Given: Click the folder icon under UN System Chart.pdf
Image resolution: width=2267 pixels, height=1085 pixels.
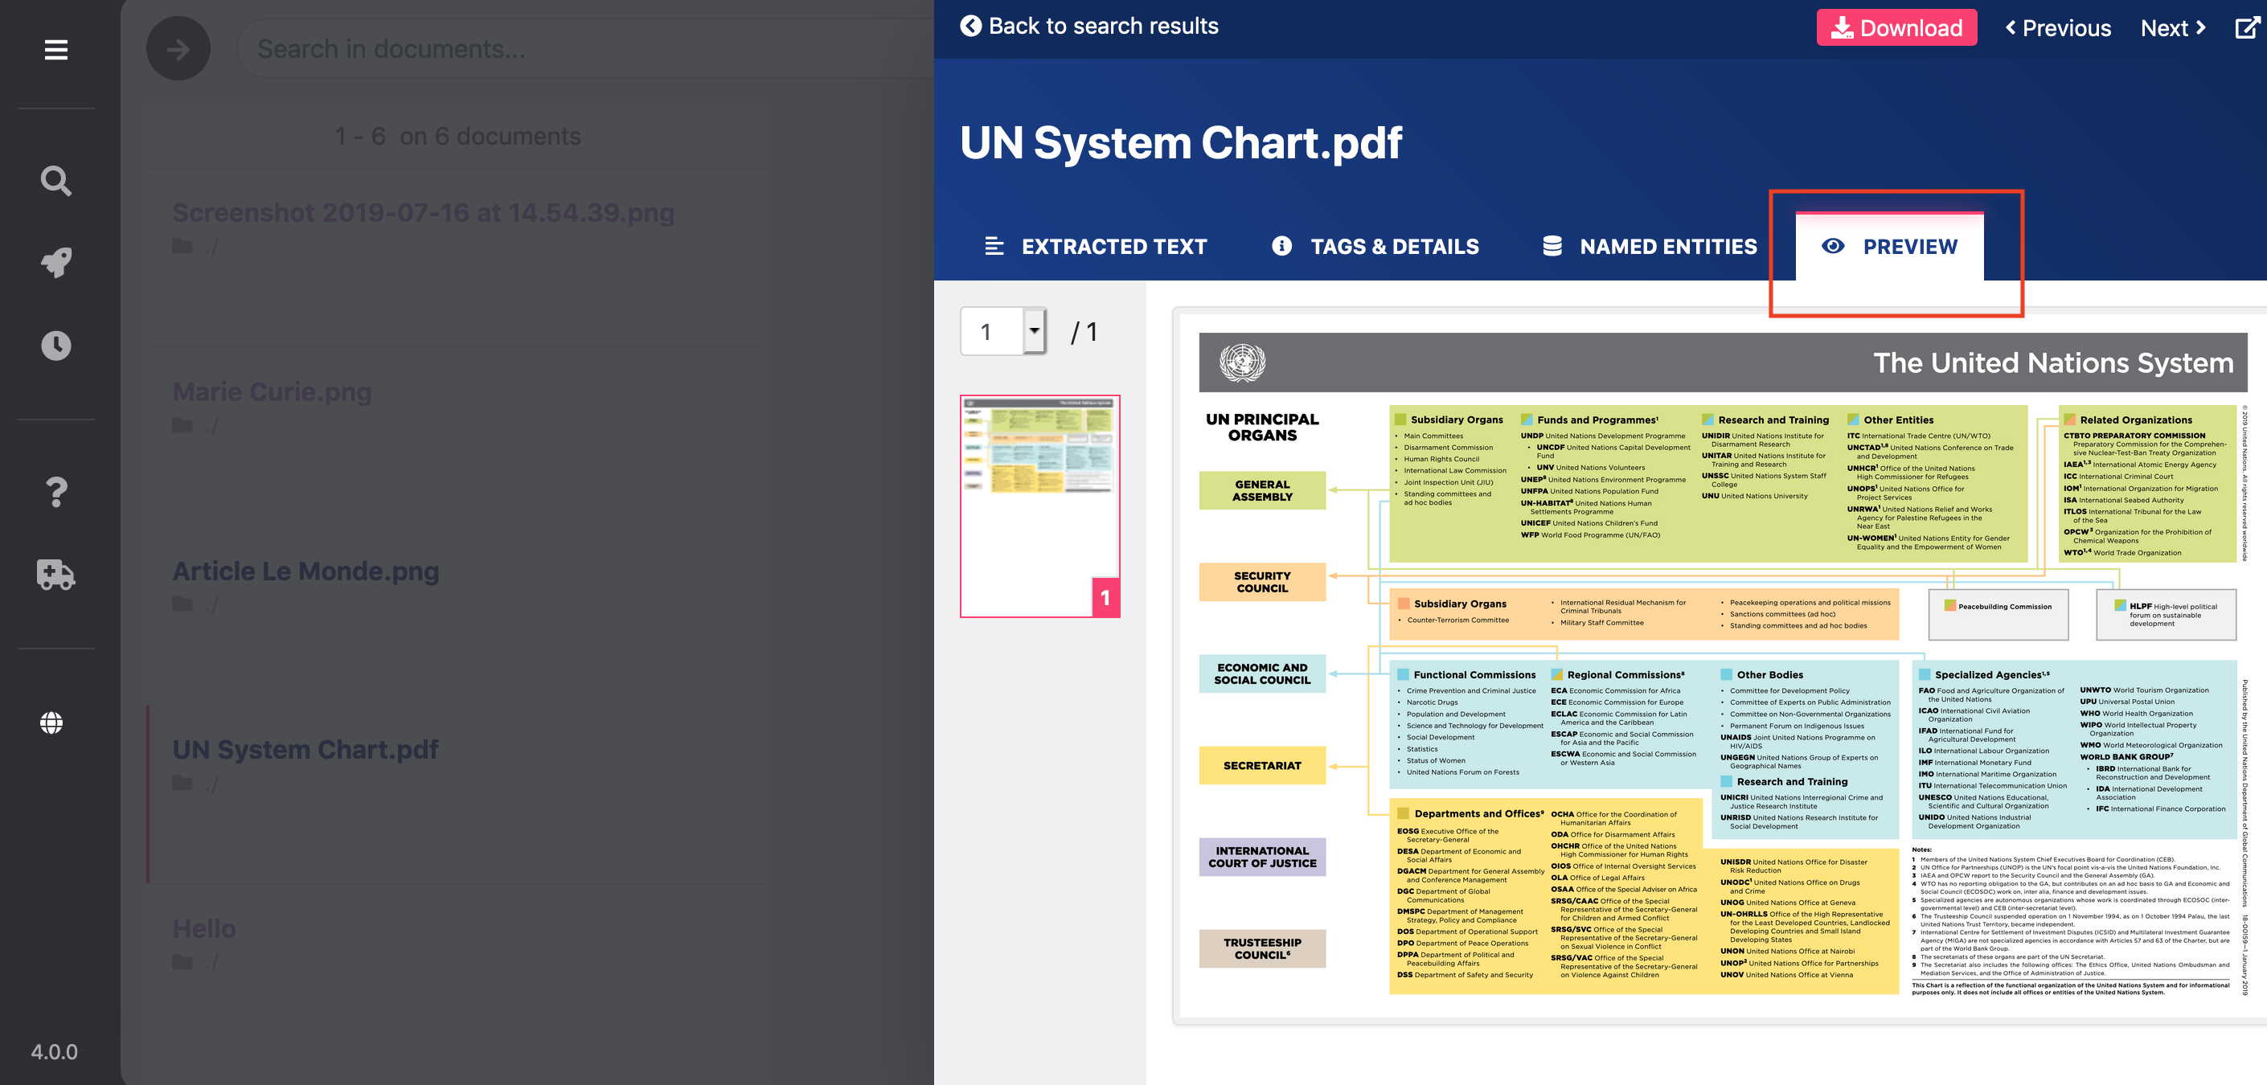Looking at the screenshot, I should (x=182, y=783).
